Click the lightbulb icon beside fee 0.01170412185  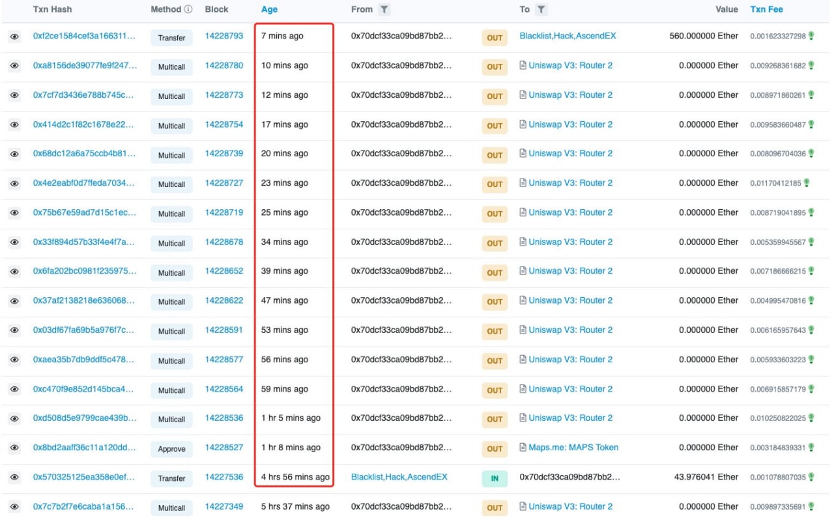click(807, 183)
